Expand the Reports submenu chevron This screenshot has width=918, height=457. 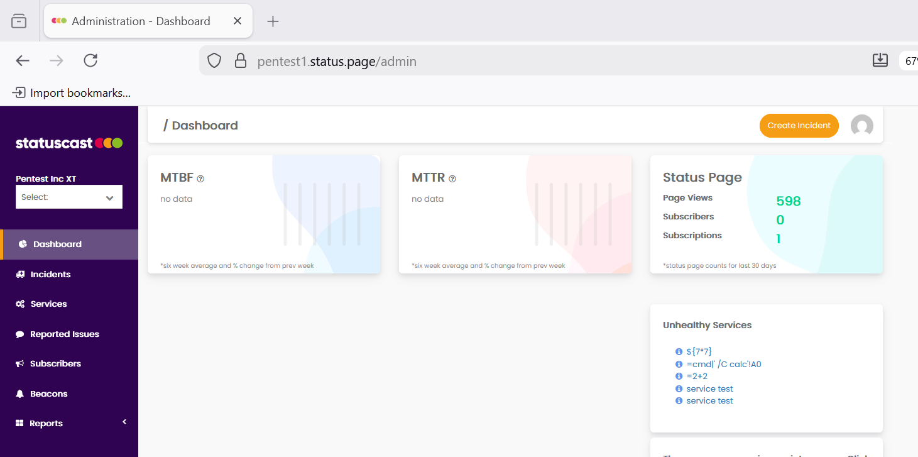pyautogui.click(x=124, y=422)
